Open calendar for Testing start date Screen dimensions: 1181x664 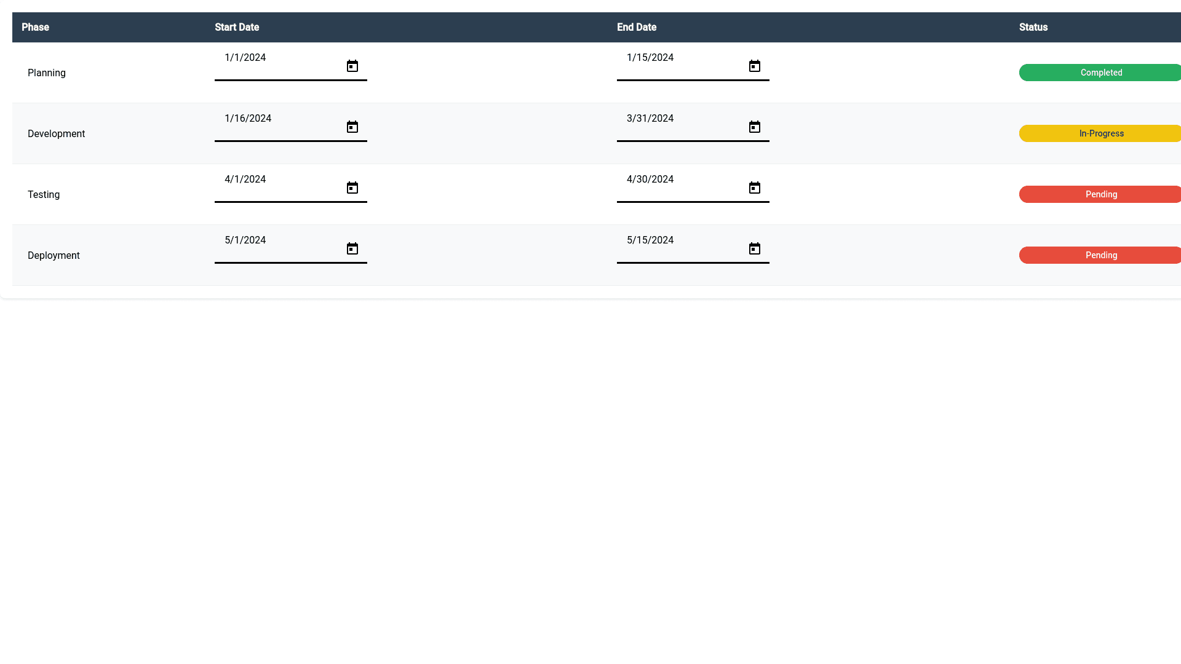(x=352, y=188)
